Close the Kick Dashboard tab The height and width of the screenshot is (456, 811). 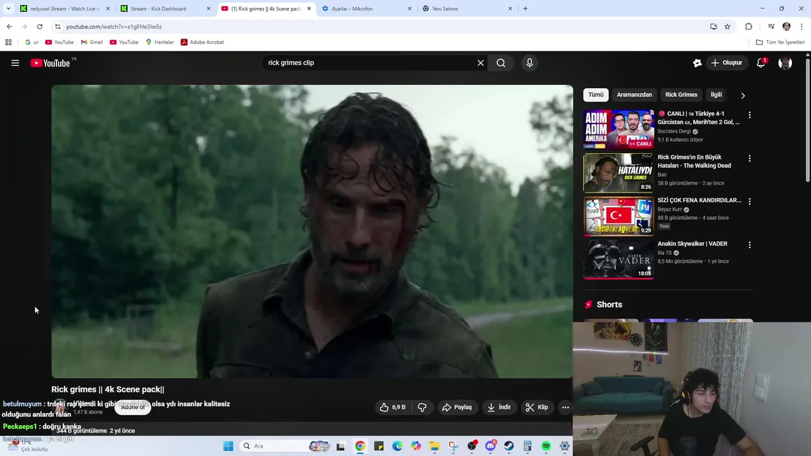[208, 9]
